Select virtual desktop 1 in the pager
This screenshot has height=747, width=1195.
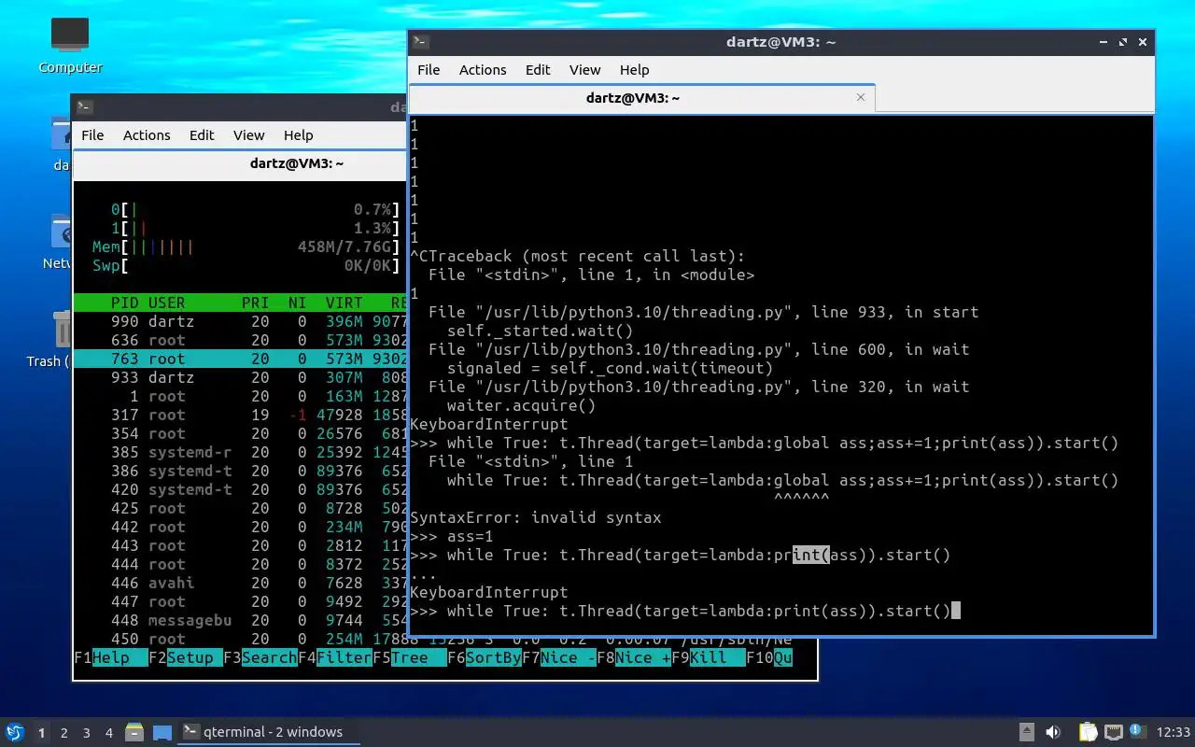[42, 733]
